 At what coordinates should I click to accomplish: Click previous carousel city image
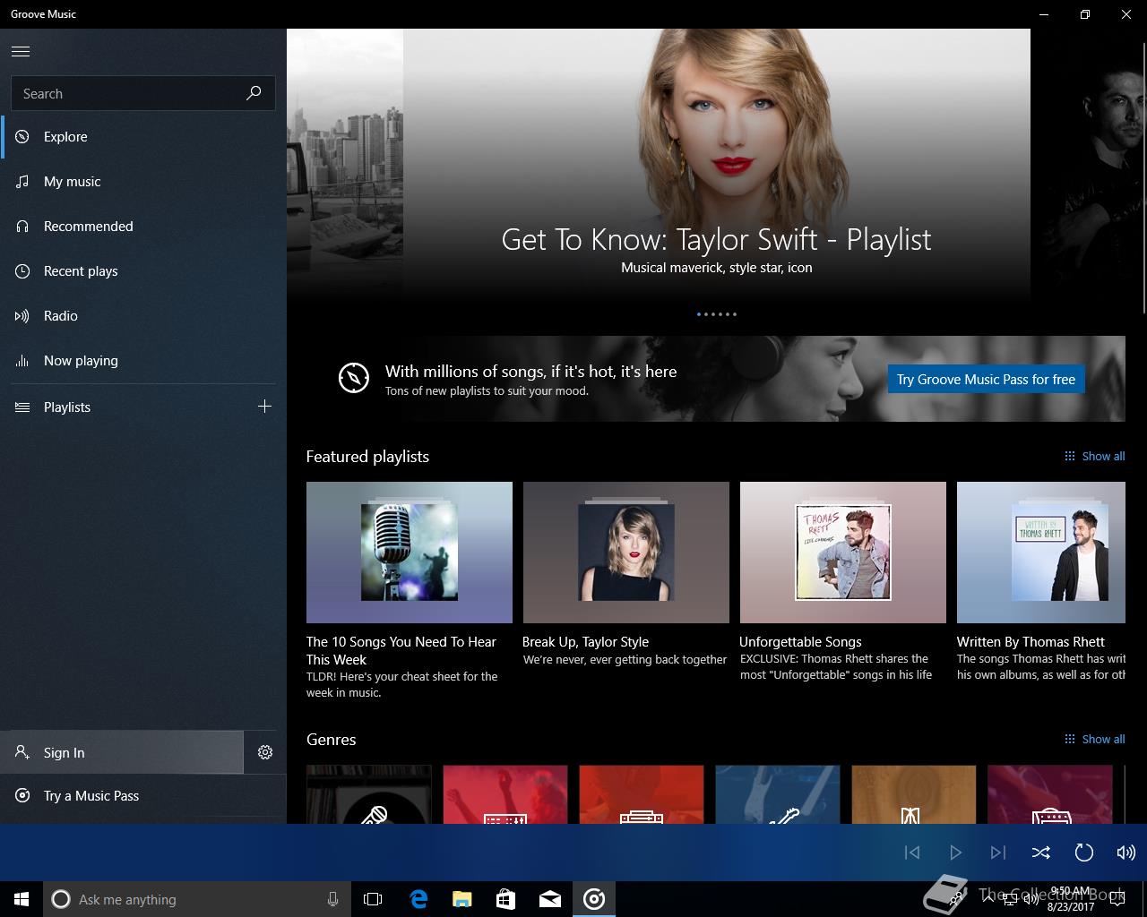coord(345,166)
